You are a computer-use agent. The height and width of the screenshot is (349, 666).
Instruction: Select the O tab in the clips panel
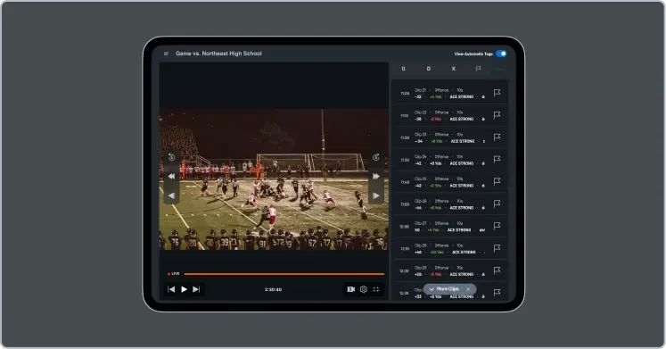pos(404,69)
